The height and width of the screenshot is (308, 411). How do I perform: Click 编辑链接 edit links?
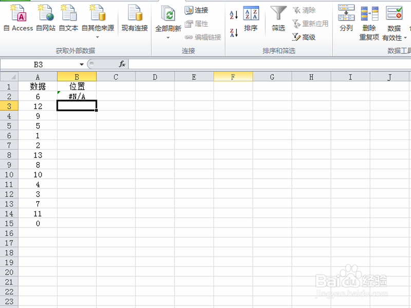pyautogui.click(x=203, y=37)
